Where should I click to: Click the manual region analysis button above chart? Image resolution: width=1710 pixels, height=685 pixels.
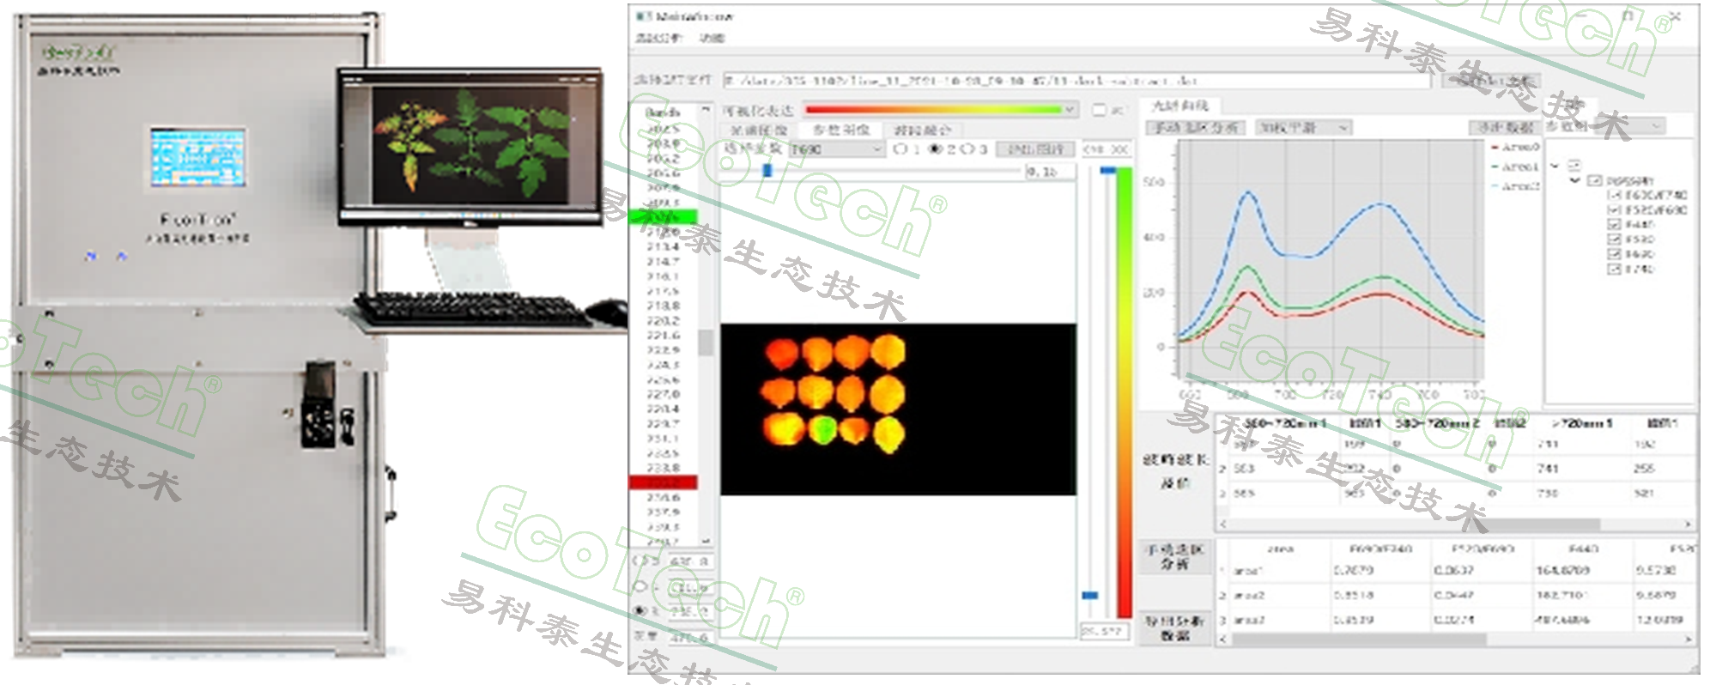click(1195, 128)
